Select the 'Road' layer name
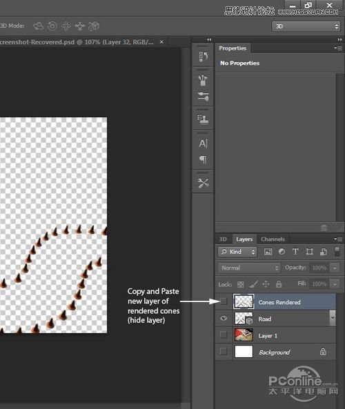Viewport: 345px width, 409px height. coord(265,319)
